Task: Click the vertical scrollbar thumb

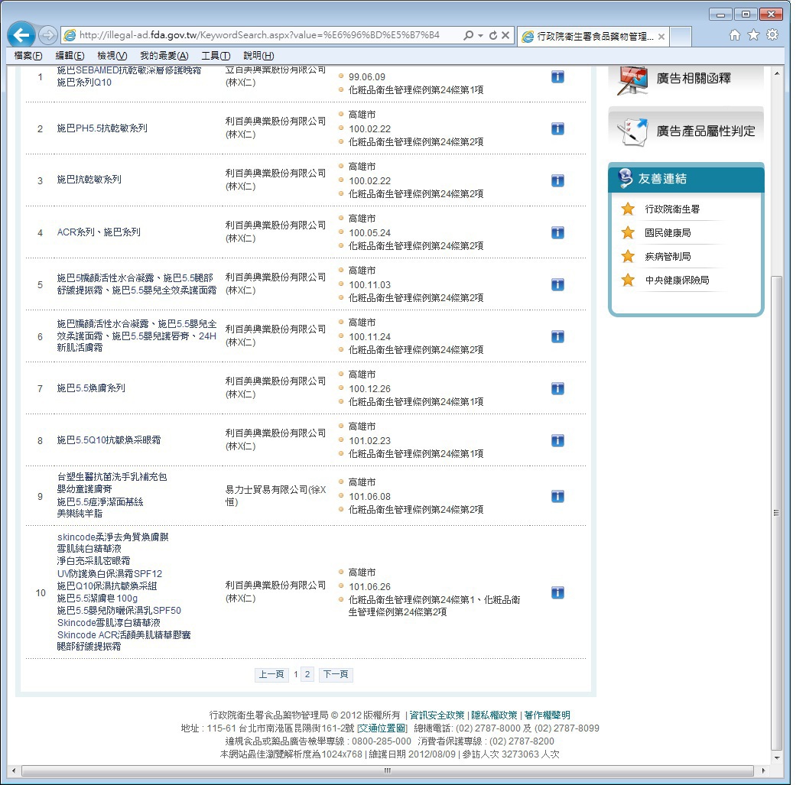Action: (777, 513)
